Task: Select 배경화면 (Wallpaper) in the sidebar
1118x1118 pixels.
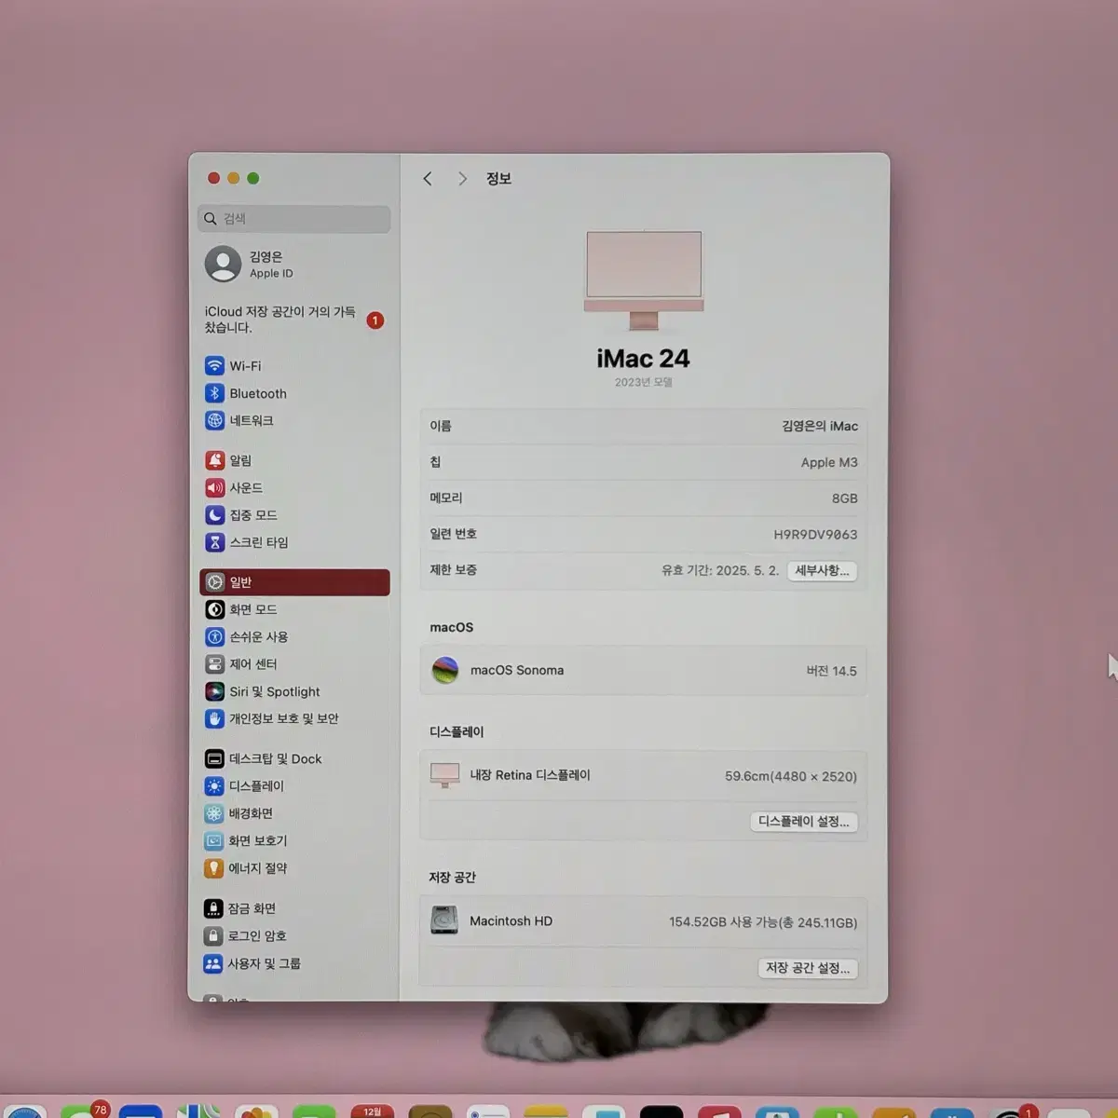Action: [x=294, y=813]
